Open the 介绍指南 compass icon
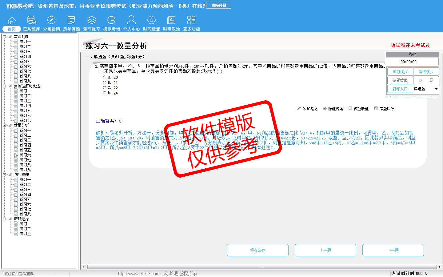The width and height of the screenshot is (443, 277). point(51,21)
